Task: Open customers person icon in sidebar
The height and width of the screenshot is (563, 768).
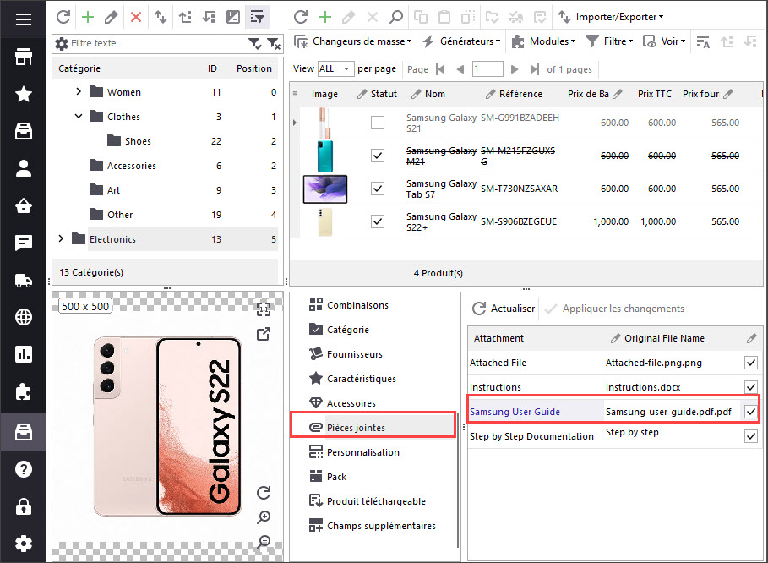Action: click(23, 168)
